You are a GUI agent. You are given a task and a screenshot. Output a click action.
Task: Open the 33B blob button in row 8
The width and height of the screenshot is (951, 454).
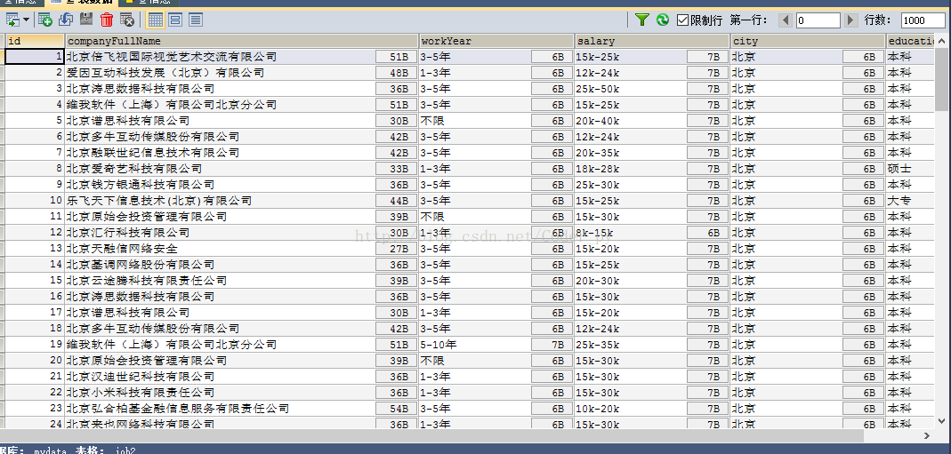tap(396, 168)
